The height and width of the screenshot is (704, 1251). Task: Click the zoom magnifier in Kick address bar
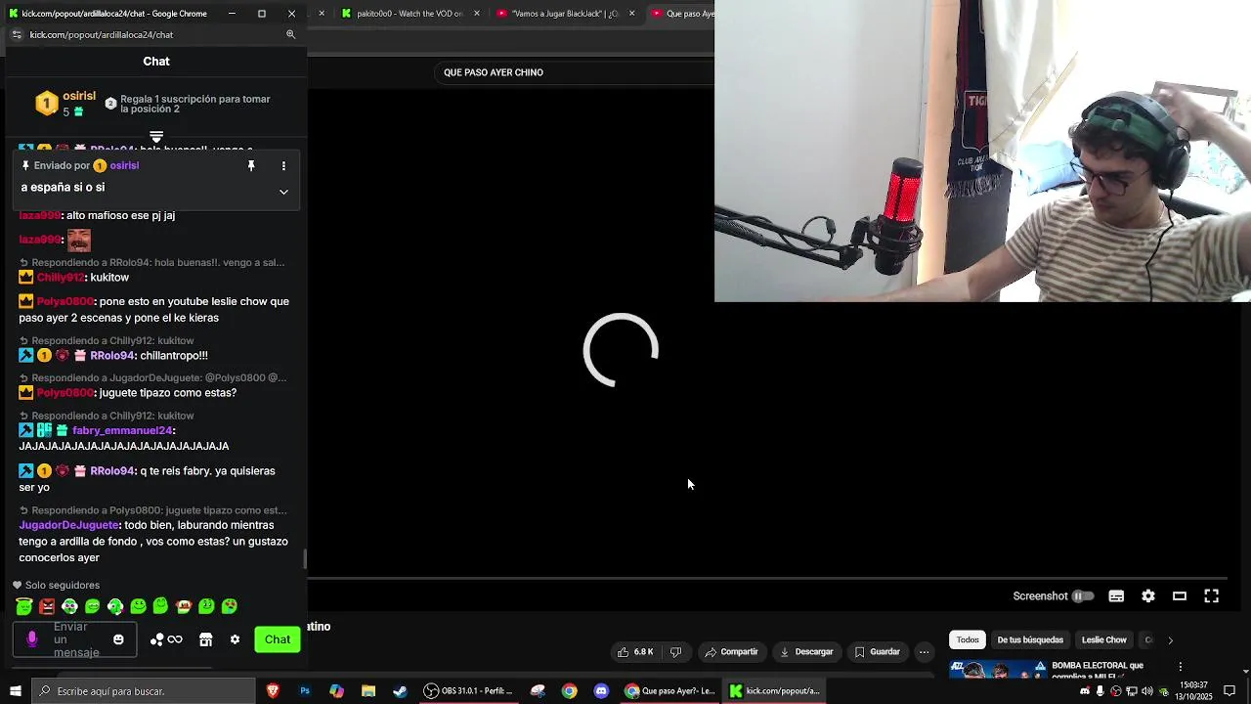[x=290, y=34]
